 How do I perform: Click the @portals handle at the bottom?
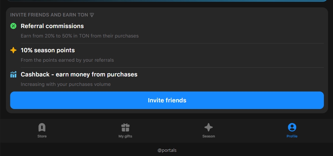click(167, 150)
